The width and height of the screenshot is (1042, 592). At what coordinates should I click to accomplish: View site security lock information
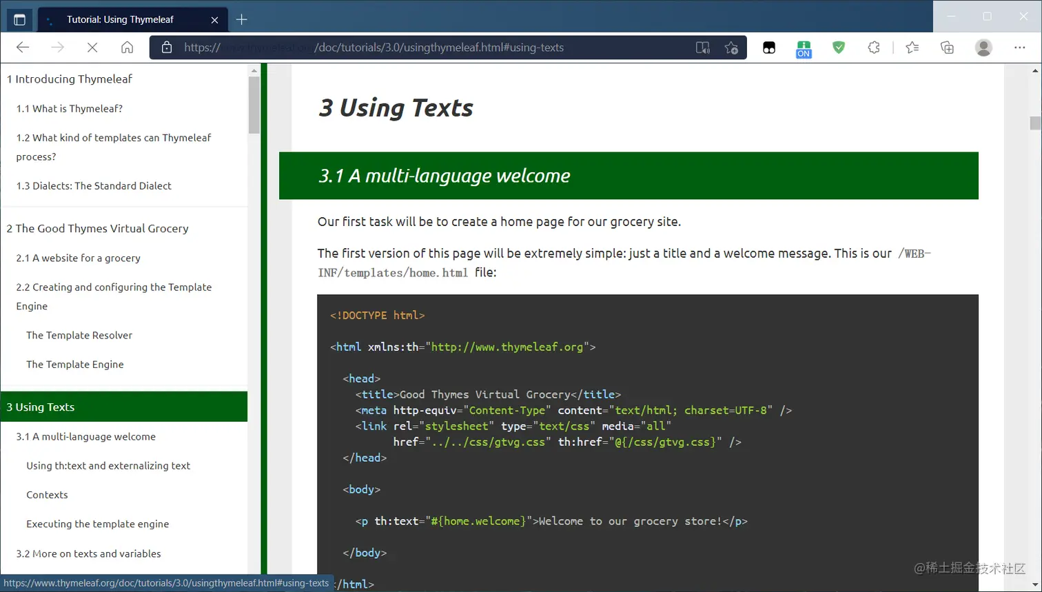pyautogui.click(x=166, y=48)
